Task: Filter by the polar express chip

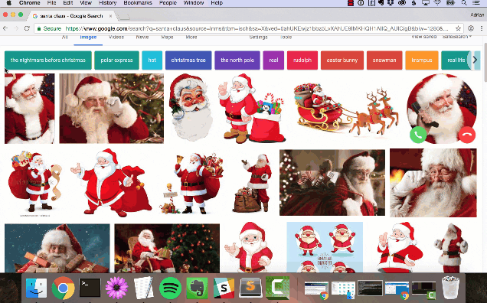Action: click(x=117, y=60)
